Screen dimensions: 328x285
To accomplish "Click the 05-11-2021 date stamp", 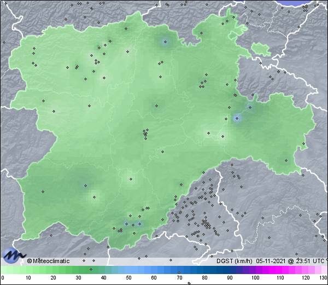I will 271,261.
